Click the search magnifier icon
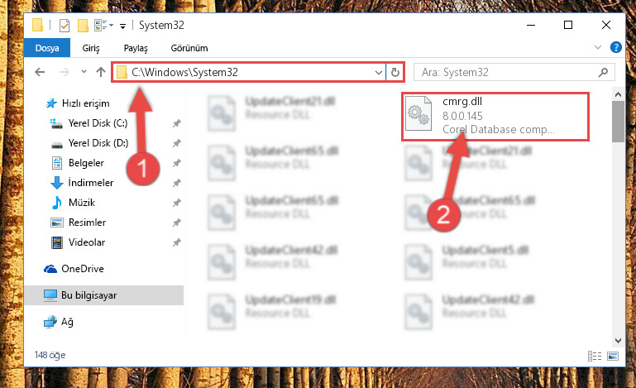The image size is (636, 388). point(603,72)
